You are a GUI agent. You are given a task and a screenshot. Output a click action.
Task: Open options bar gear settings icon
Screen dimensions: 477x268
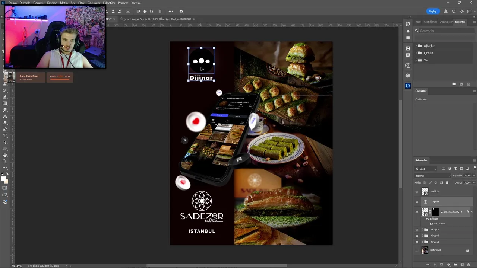[181, 12]
